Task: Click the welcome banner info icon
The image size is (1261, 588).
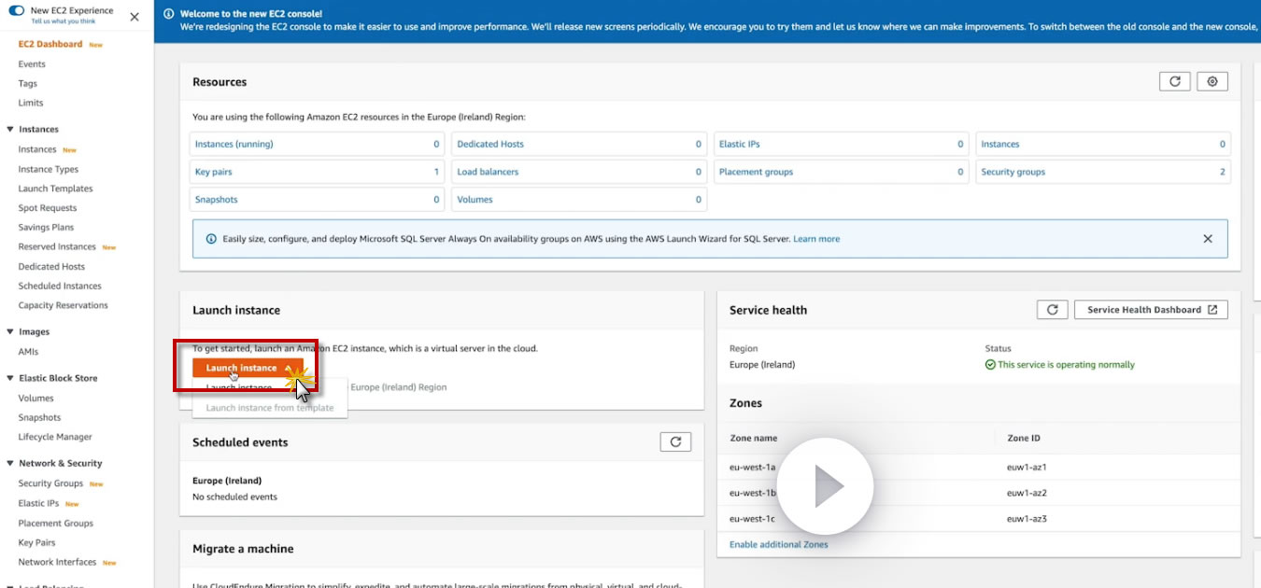Action: [x=168, y=15]
